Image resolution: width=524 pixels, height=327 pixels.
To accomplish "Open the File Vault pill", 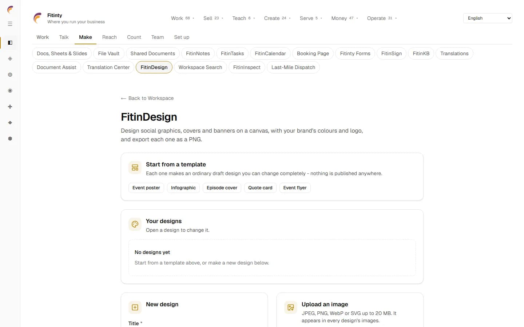I will click(109, 53).
